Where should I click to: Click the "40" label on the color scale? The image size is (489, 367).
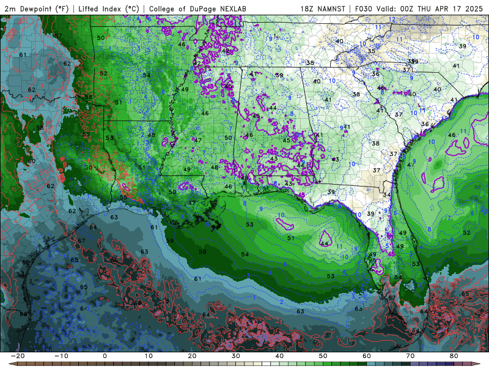pos(279,356)
